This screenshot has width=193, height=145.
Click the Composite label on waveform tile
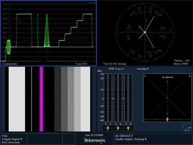click(x=10, y=64)
